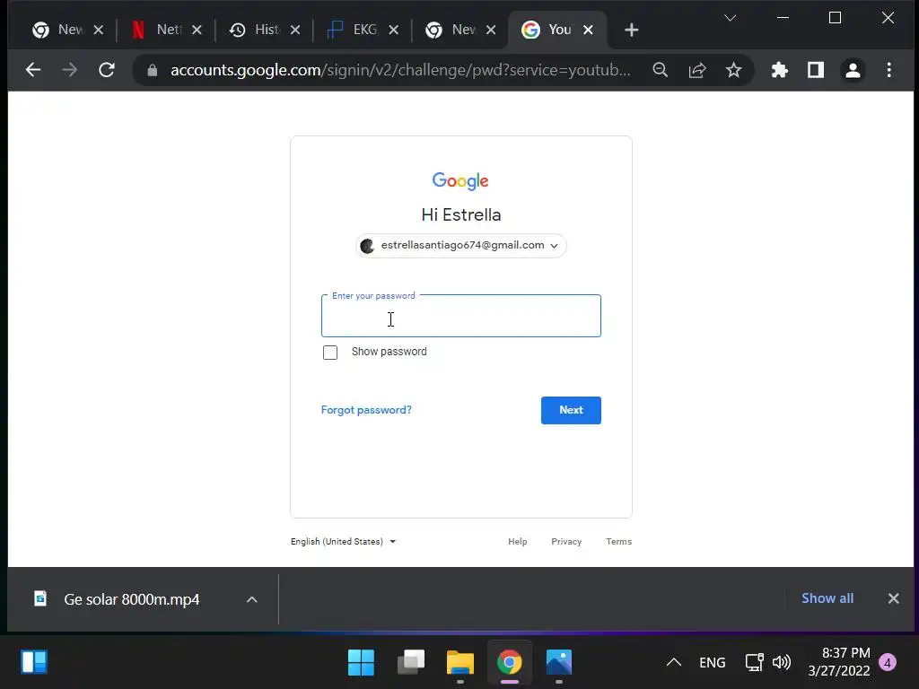Bookmark this page with the star
The image size is (919, 689).
coord(733,70)
